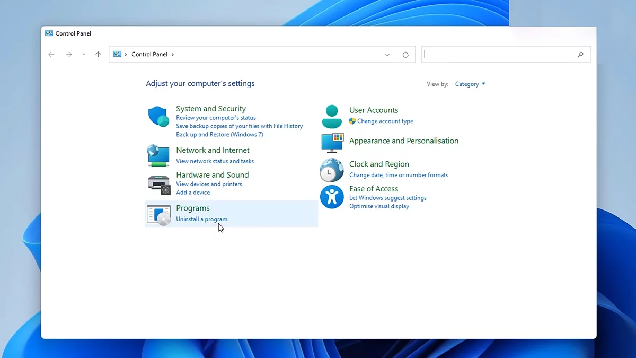Click the Network and Internet globe icon
Viewport: 636px width, 358px height.
click(158, 155)
